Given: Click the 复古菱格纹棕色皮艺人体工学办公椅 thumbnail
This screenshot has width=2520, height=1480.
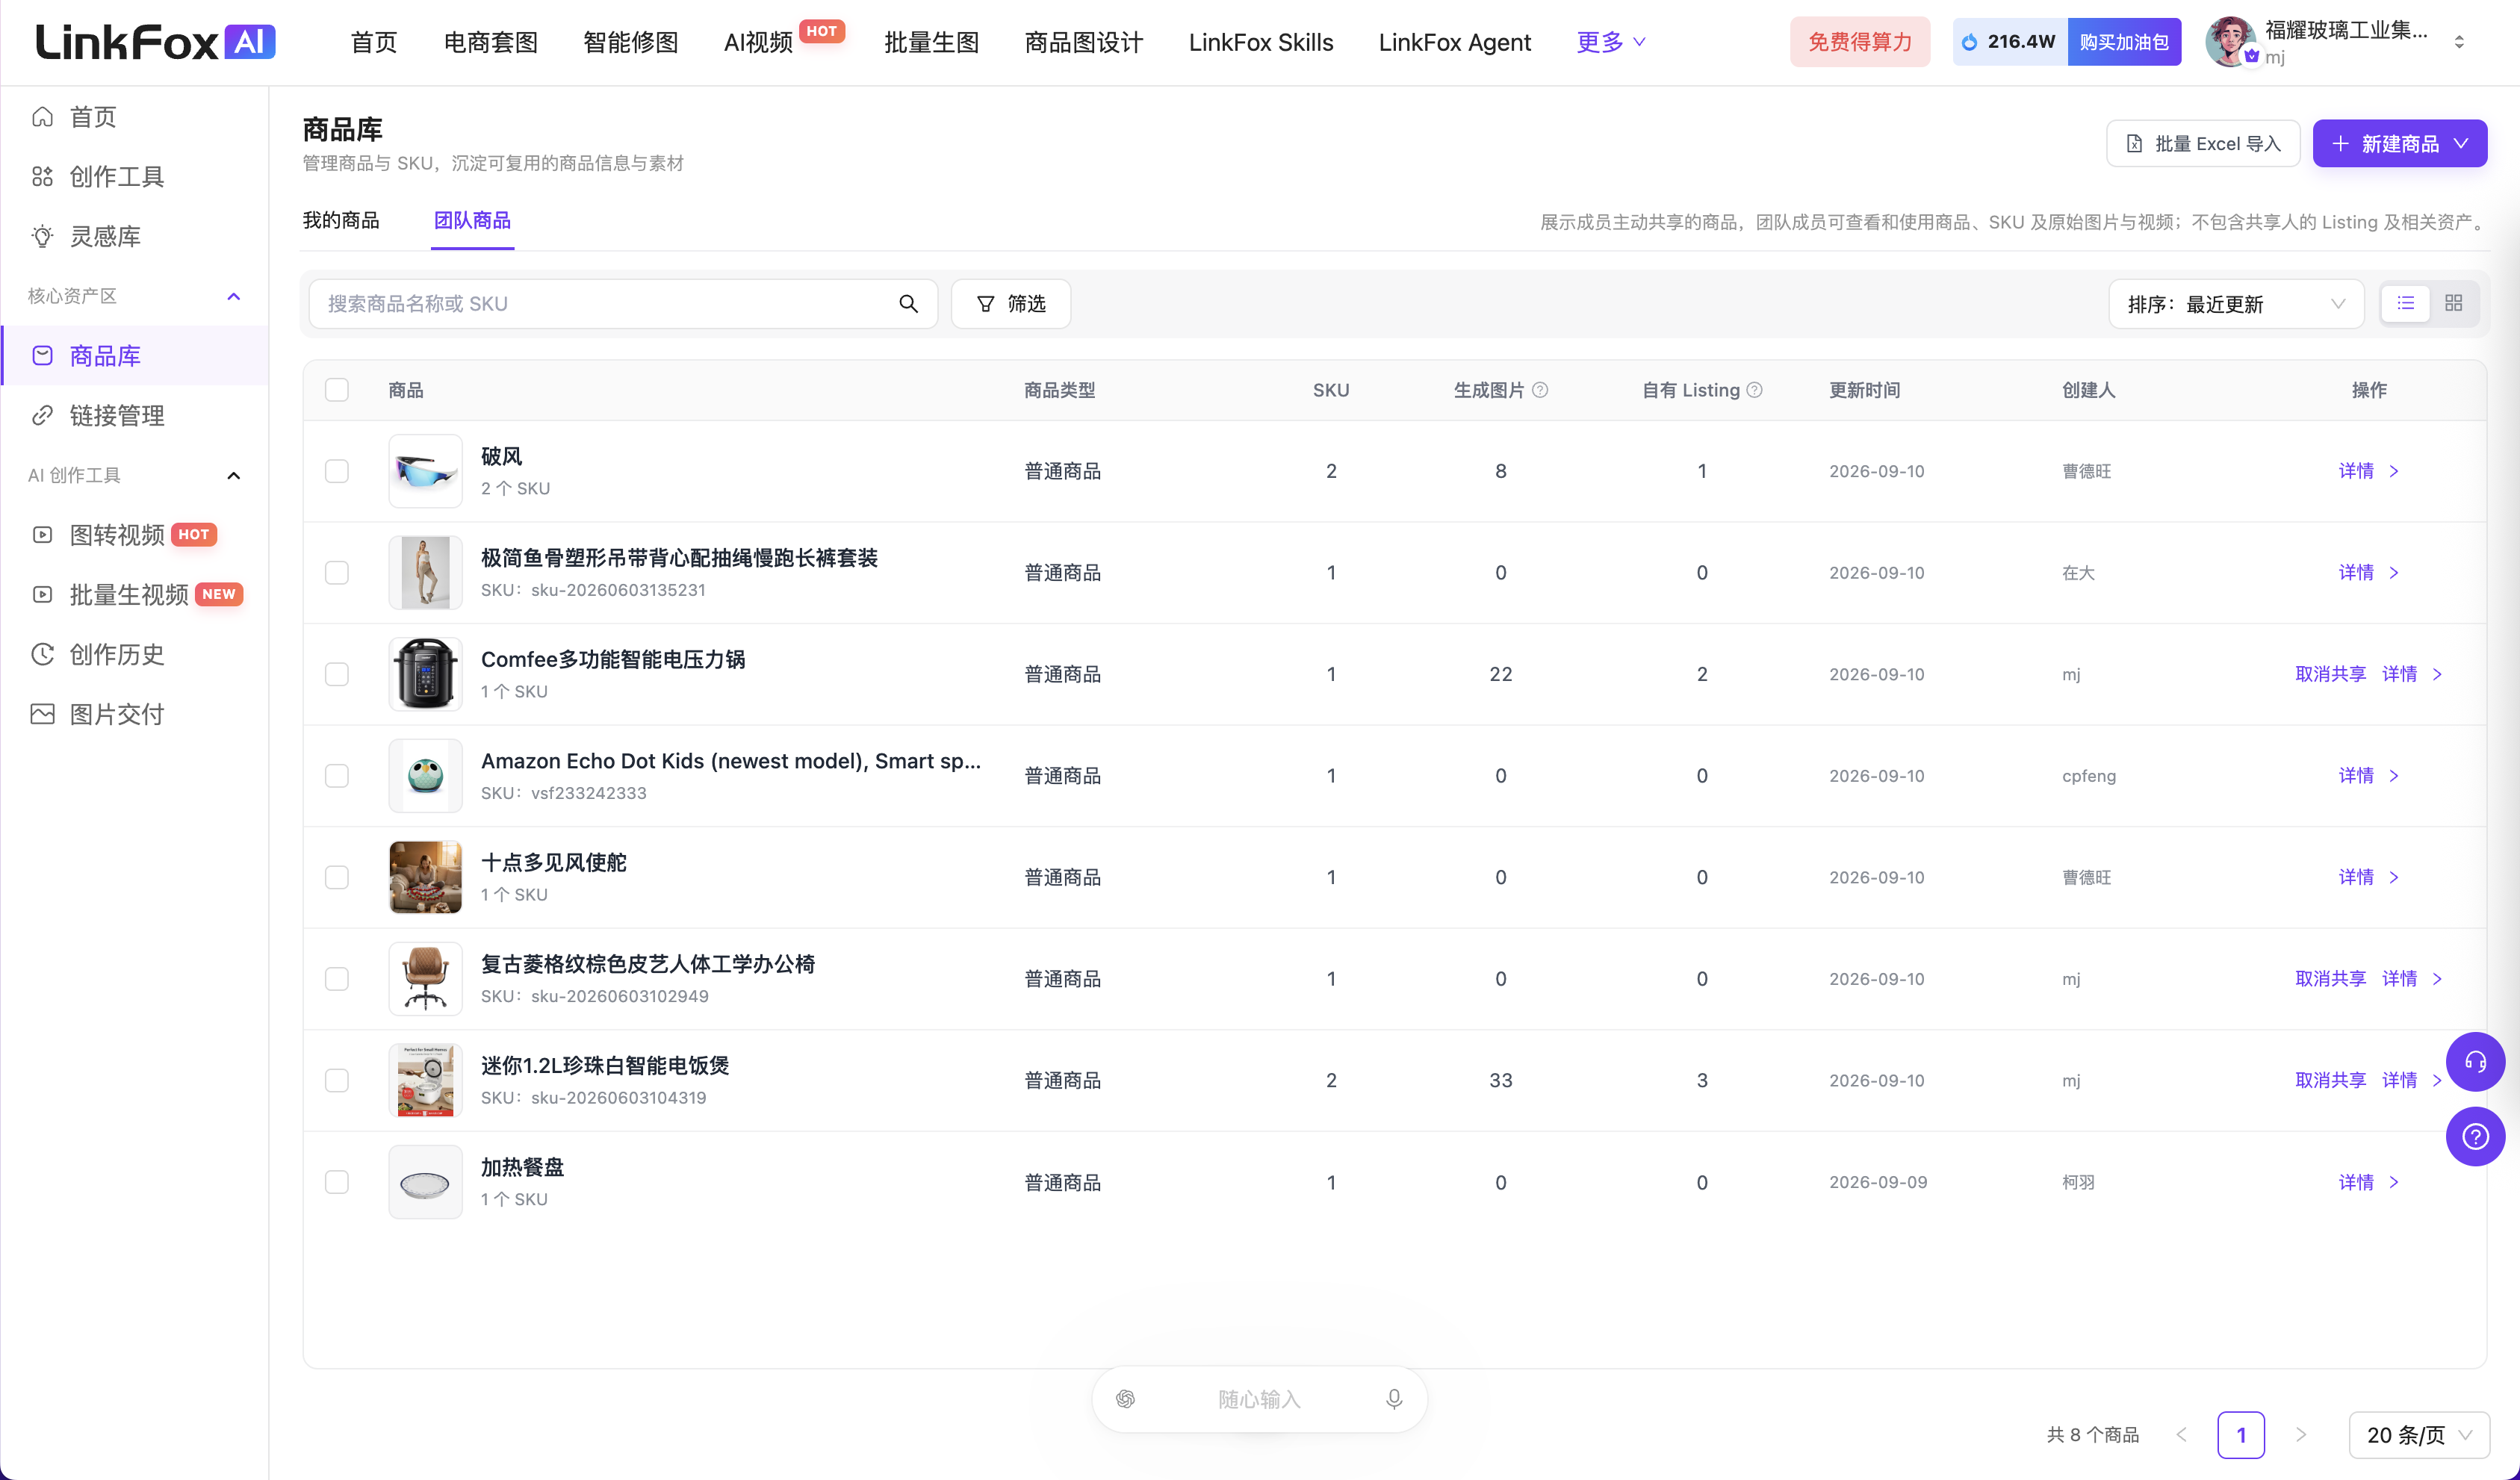Looking at the screenshot, I should (x=425, y=979).
